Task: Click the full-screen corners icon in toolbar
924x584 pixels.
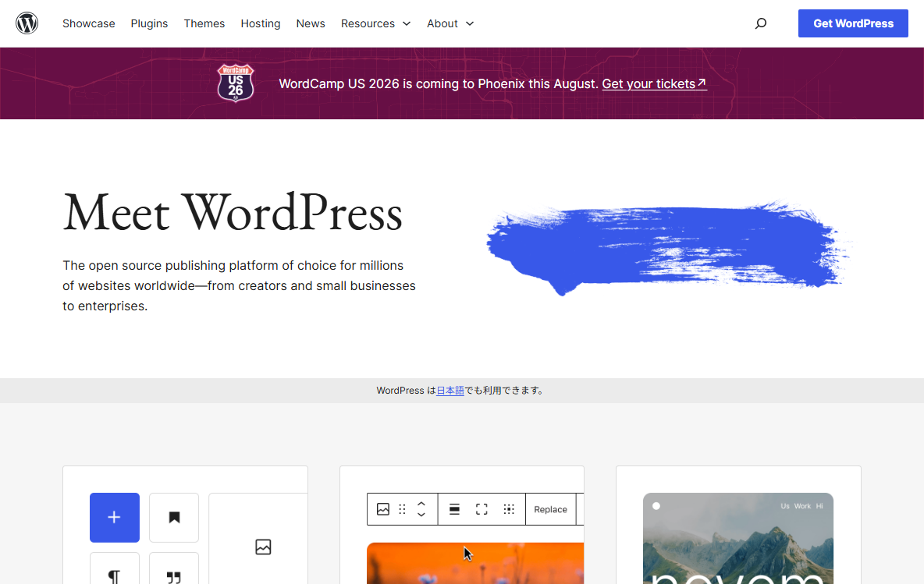Action: (482, 509)
